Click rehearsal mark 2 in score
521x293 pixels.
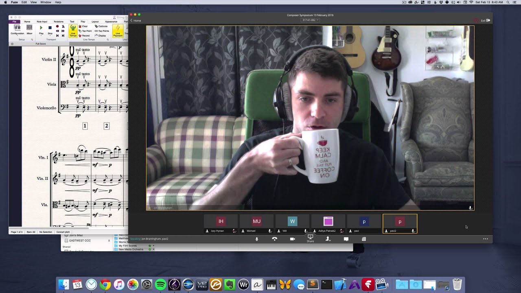107,126
